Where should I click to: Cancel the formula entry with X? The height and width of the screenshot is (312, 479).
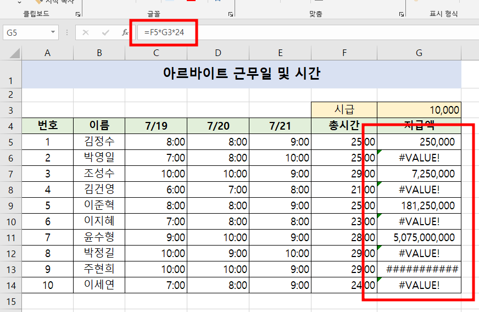[x=86, y=32]
